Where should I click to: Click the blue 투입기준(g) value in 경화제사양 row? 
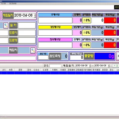coord(98,33)
